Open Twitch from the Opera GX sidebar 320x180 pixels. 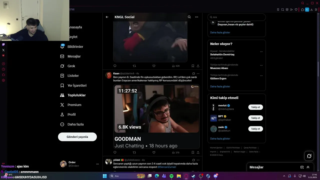[x=3, y=44]
